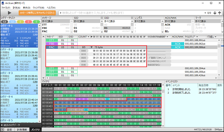Open the 表示(D) menu
Image resolution: width=224 pixels, height=132 pixels.
27,8
